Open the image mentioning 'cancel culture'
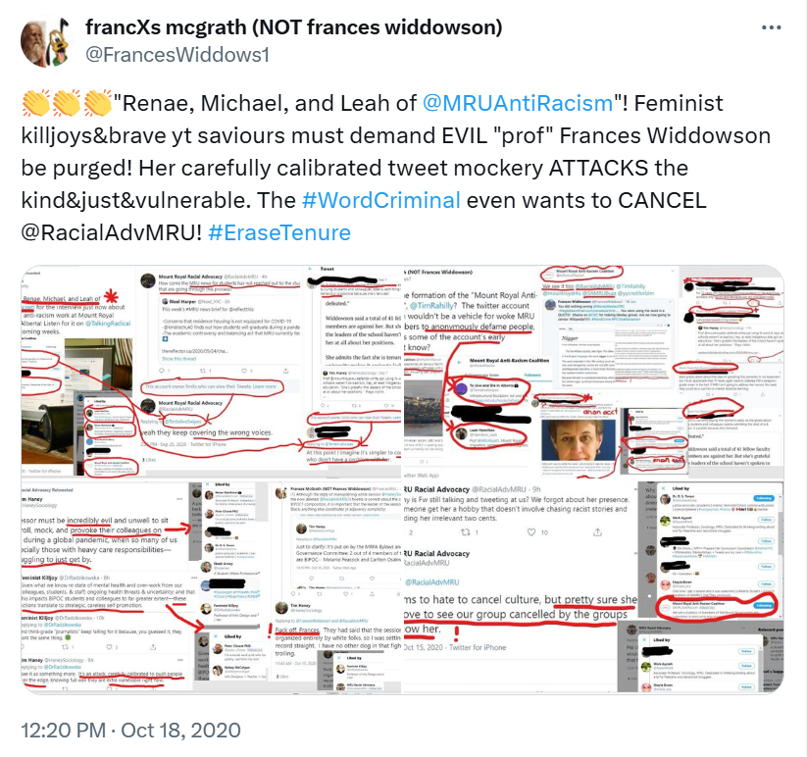Screen dimensions: 807x757 [x=593, y=586]
